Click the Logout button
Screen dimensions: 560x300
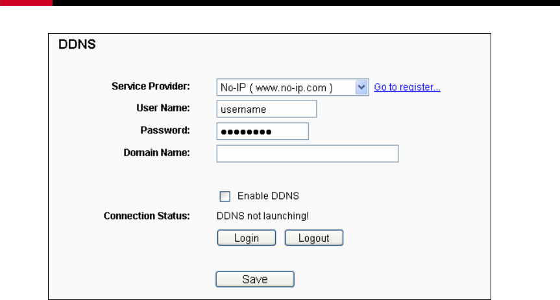(314, 238)
